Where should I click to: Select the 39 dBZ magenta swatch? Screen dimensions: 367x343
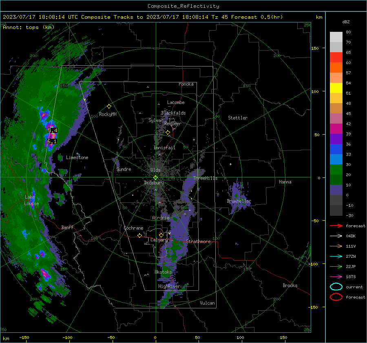336,128
